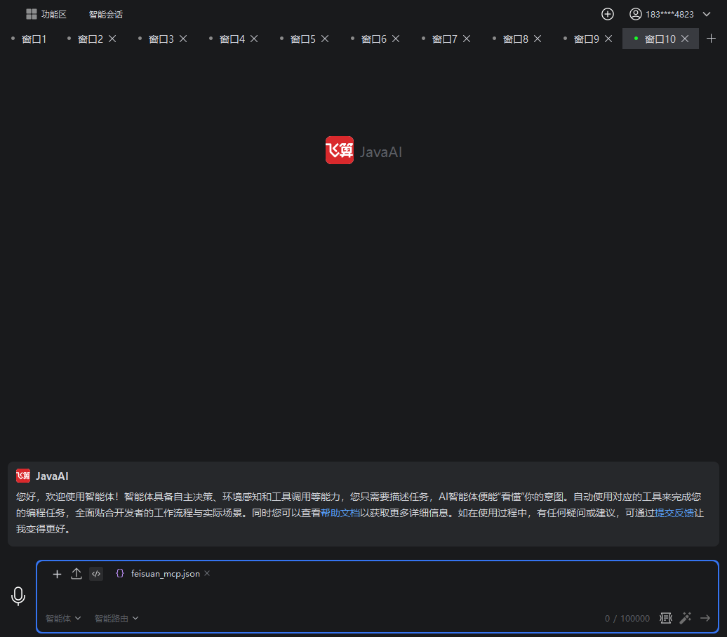The image size is (727, 637).
Task: Click the upload file icon
Action: coord(76,574)
